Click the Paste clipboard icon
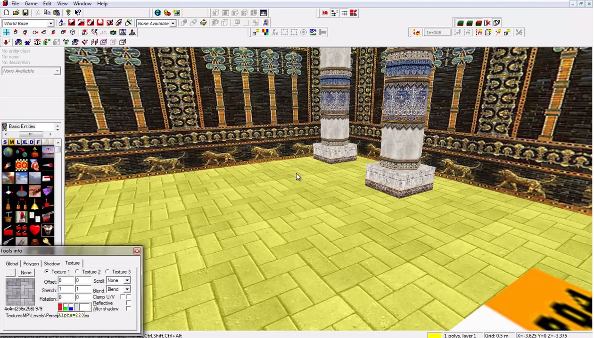This screenshot has width=594, height=338. [x=57, y=13]
